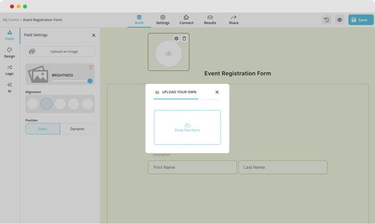Open the Design sidebar panel
375x224 pixels.
point(10,53)
